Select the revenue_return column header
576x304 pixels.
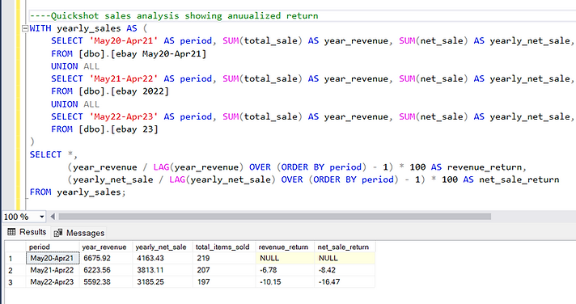coord(285,247)
